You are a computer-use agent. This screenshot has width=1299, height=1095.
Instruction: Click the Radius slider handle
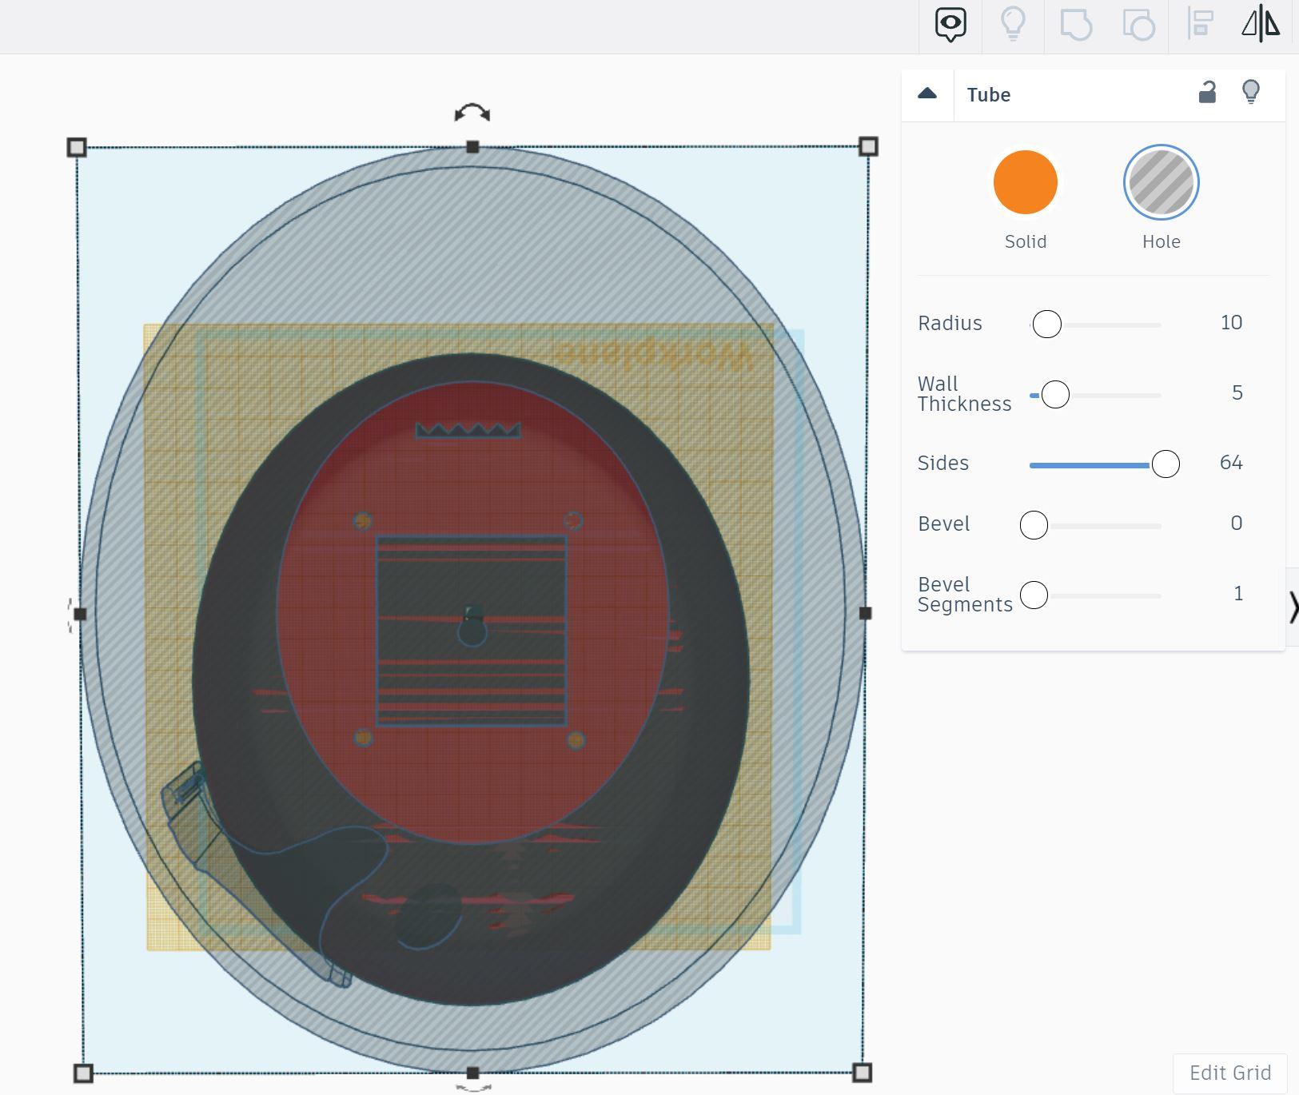pyautogui.click(x=1046, y=324)
